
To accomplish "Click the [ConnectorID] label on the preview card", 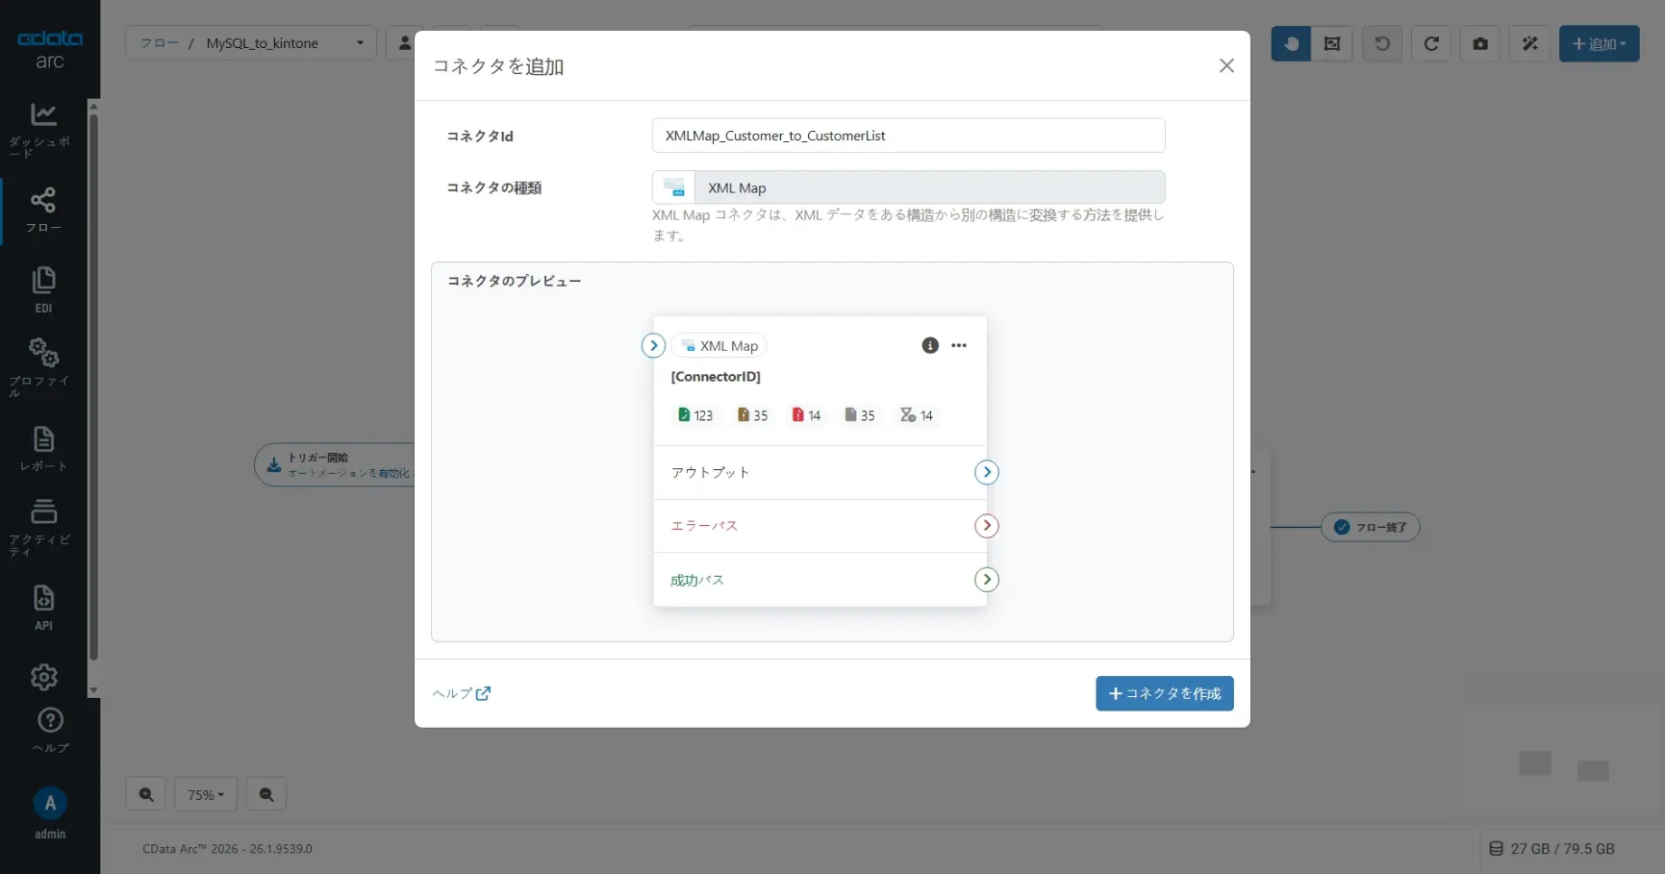I will pyautogui.click(x=716, y=377).
